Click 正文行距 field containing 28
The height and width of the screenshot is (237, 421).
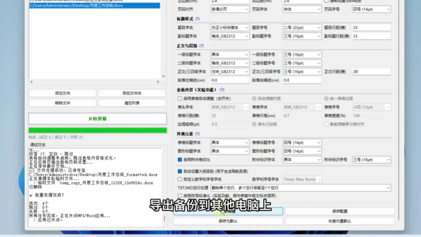click(372, 71)
